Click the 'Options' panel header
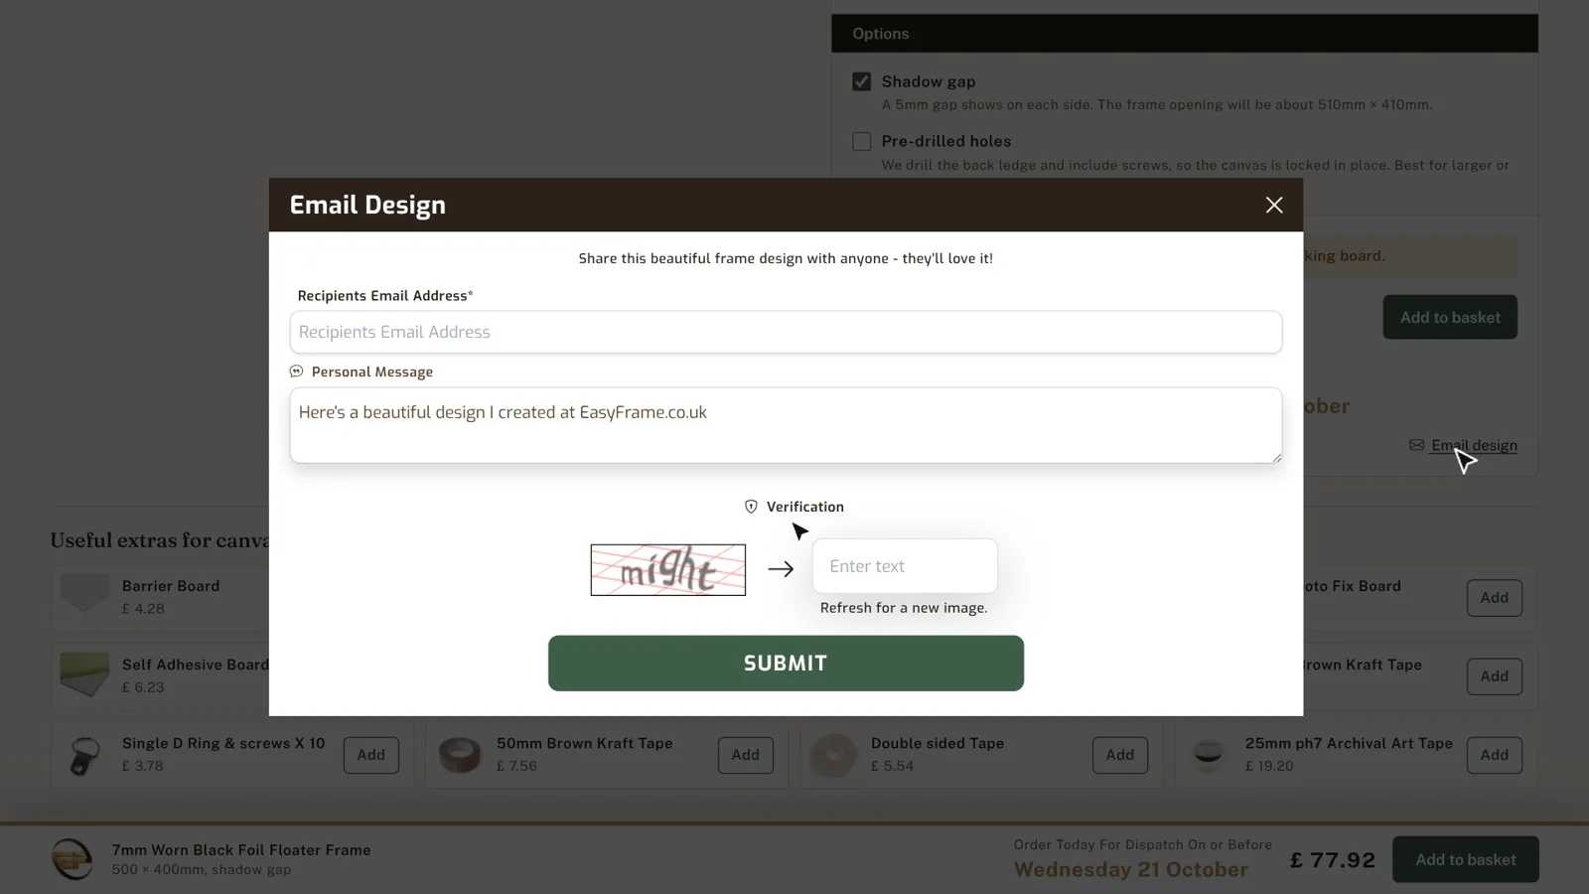Screen dimensions: 1589x894 click(x=1185, y=34)
